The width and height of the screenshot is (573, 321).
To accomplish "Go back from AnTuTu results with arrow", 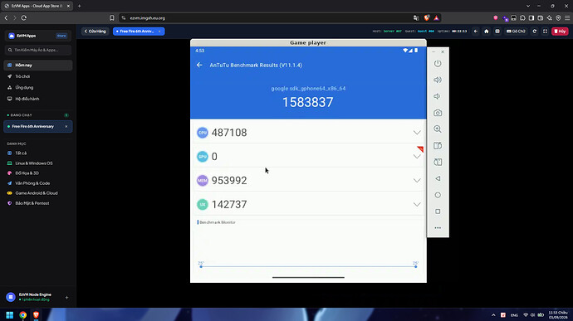I will coord(199,65).
